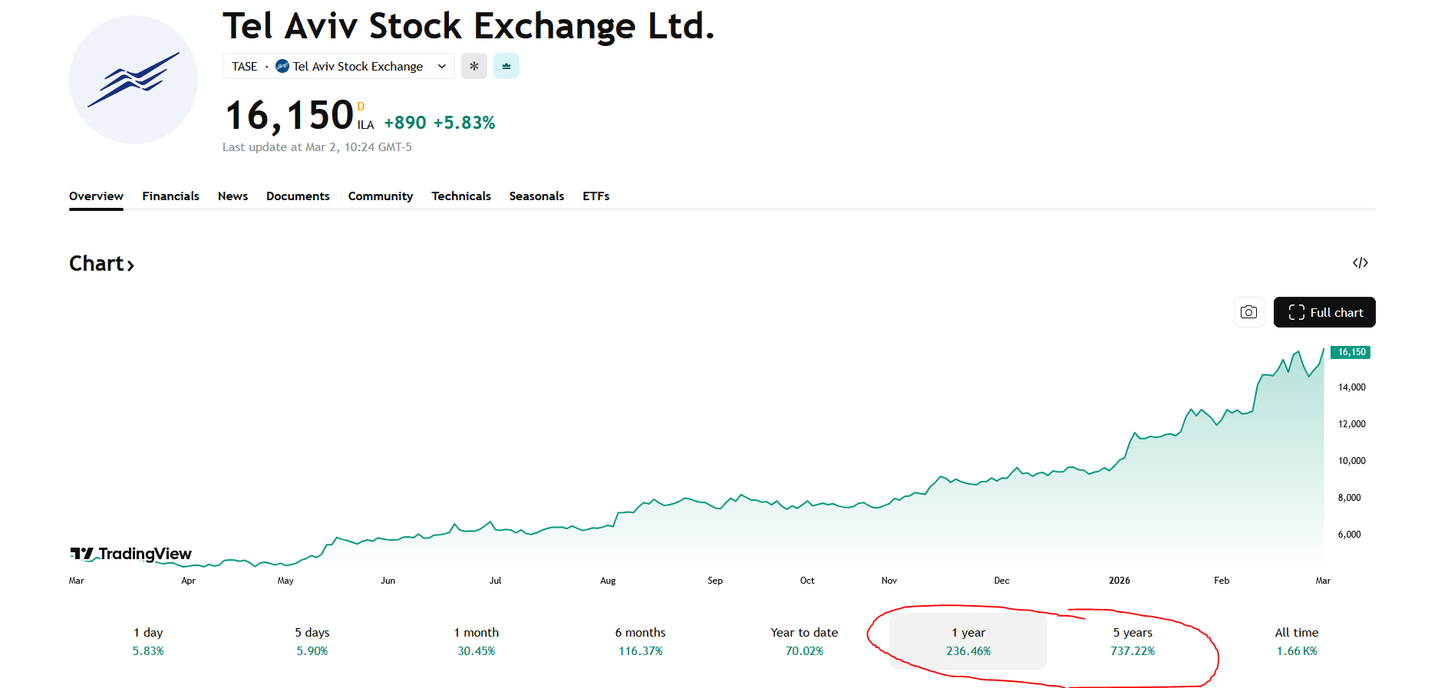This screenshot has height=688, width=1451.
Task: Click the teal data update icon
Action: coord(506,66)
